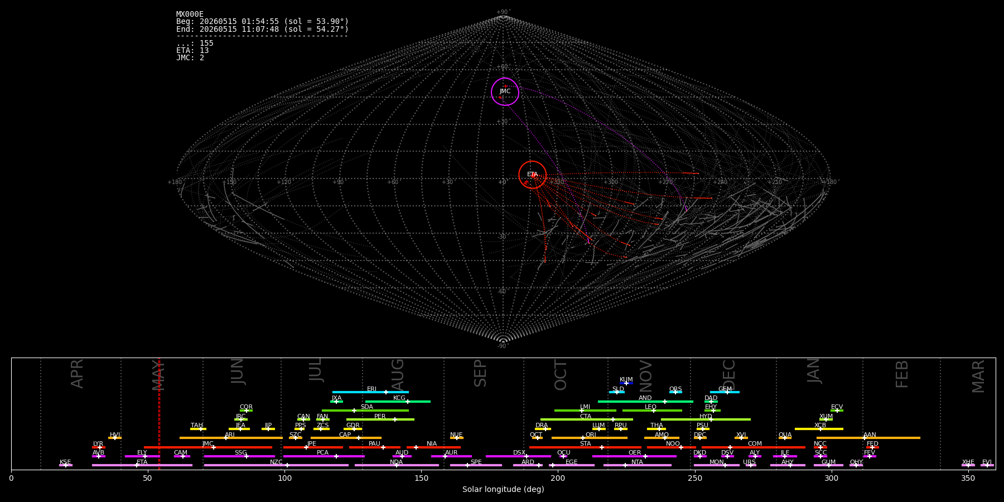Click the JMC: 2 count in legend
The image size is (1004, 502).
pyautogui.click(x=190, y=58)
